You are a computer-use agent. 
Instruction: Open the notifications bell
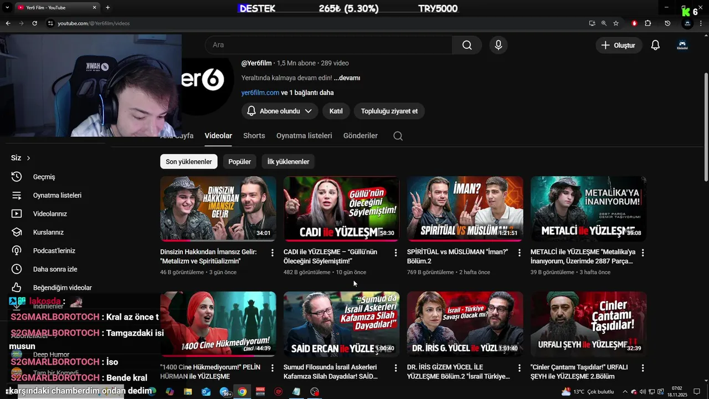click(655, 45)
